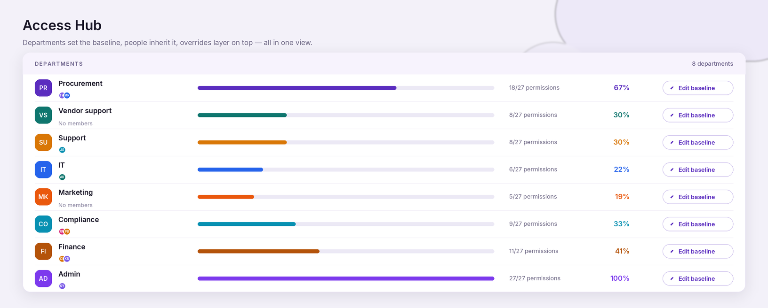Click Vendor support permissions progress bar
This screenshot has height=308, width=768.
point(346,115)
